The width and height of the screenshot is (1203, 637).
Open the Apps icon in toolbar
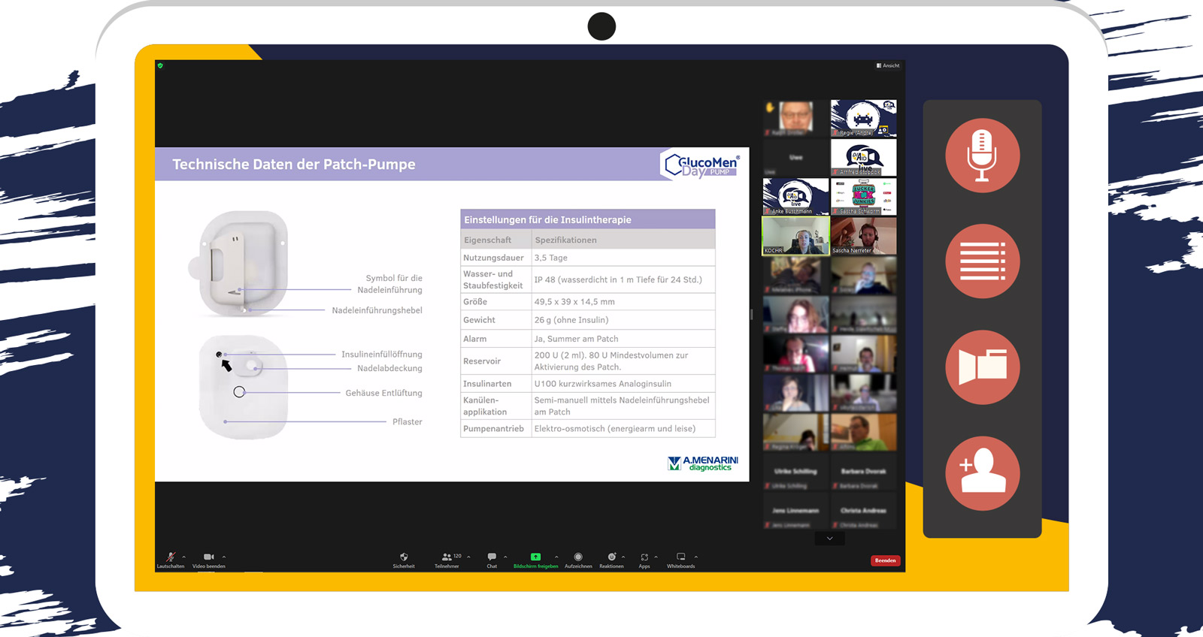coord(644,560)
